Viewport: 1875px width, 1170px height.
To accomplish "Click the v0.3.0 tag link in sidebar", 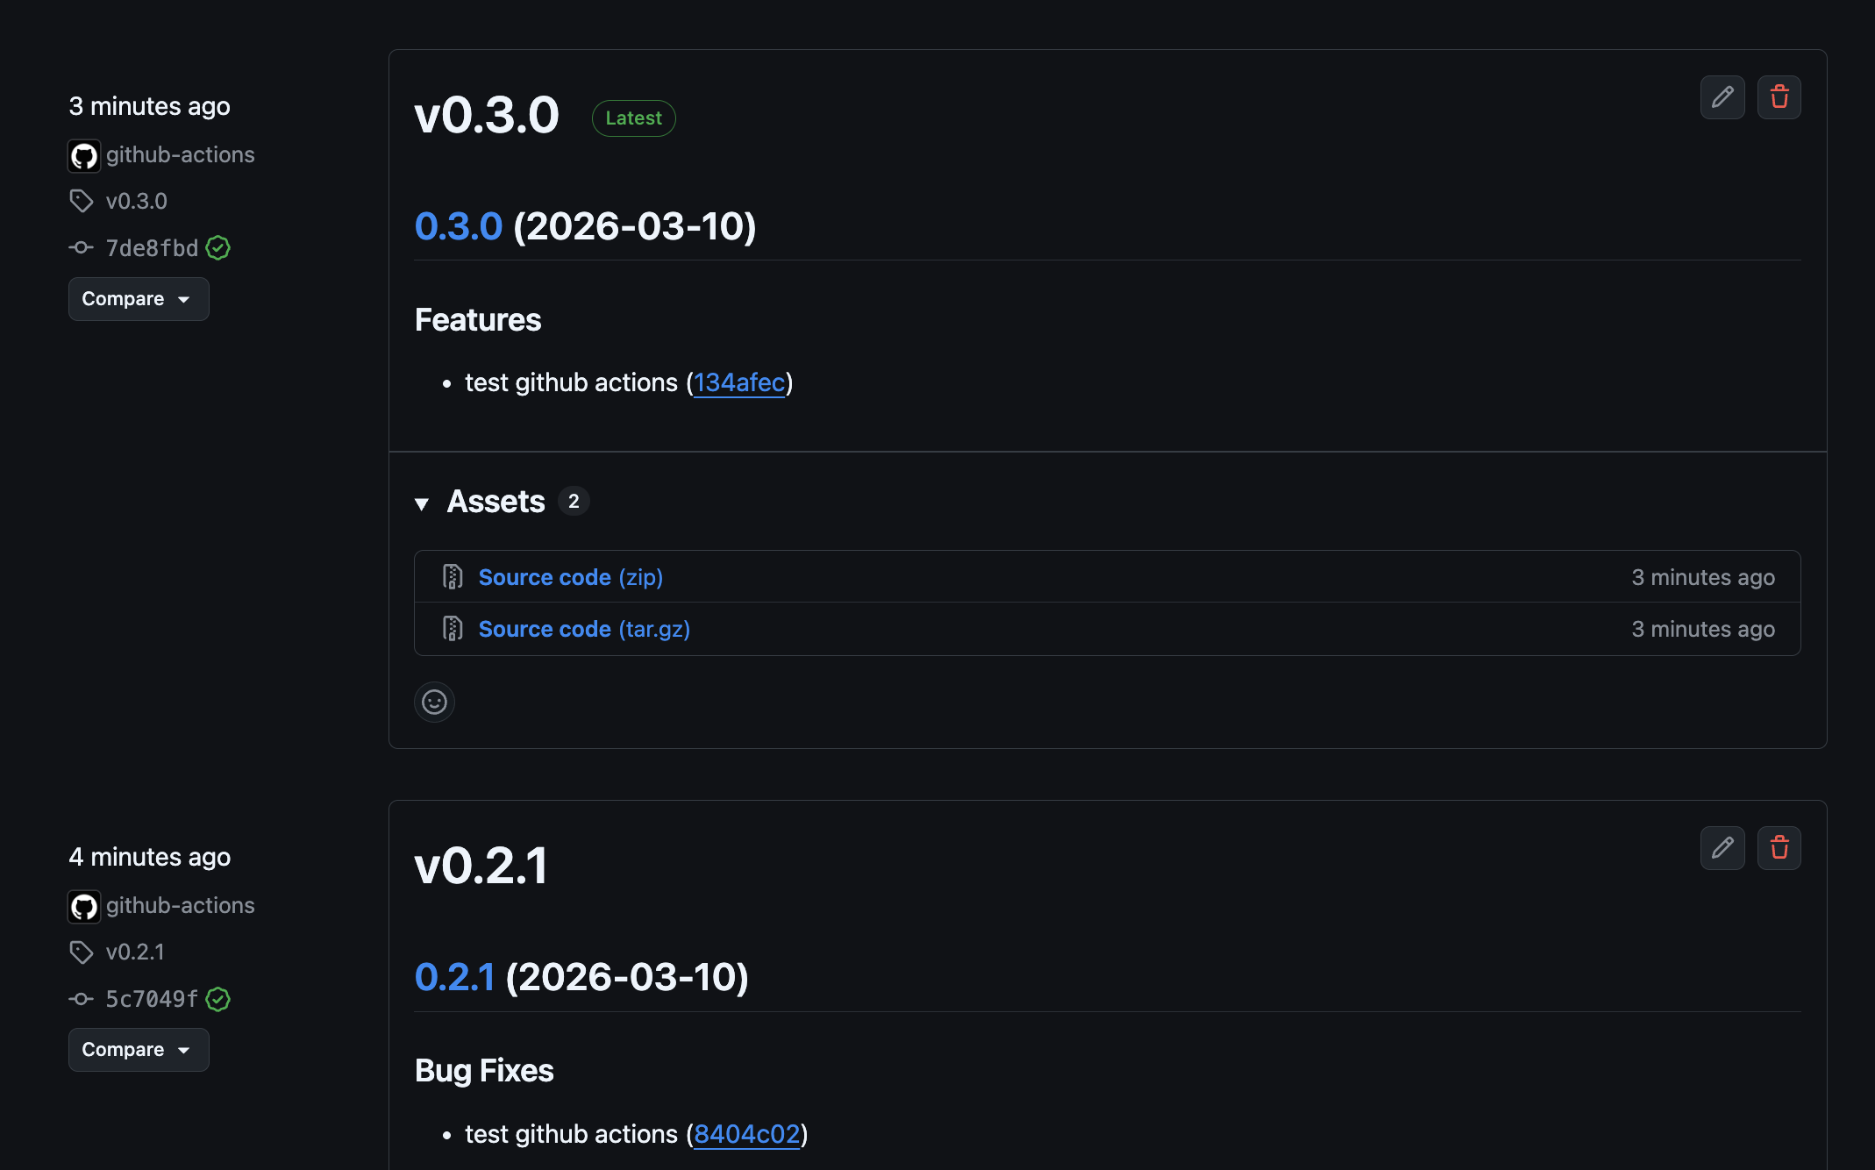I will tap(137, 201).
